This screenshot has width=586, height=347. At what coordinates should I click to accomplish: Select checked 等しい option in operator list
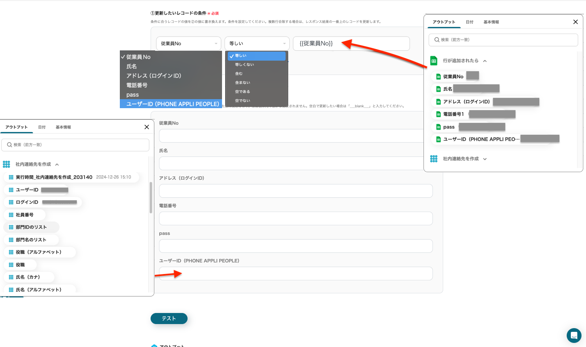click(x=257, y=56)
